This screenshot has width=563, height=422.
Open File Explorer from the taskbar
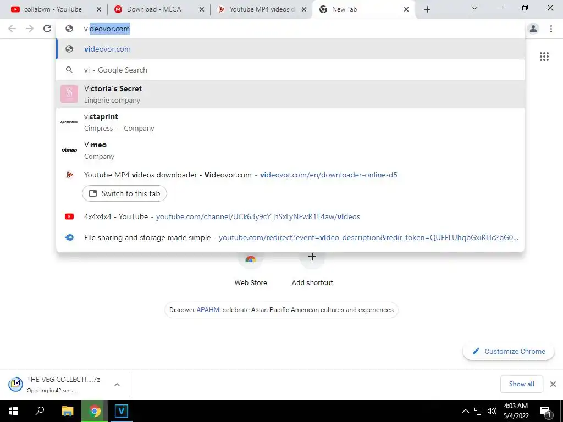coord(67,411)
